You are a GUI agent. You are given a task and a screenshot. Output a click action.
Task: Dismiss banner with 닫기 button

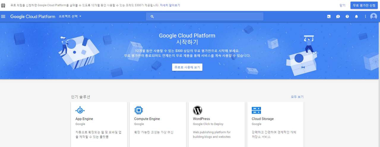click(342, 5)
